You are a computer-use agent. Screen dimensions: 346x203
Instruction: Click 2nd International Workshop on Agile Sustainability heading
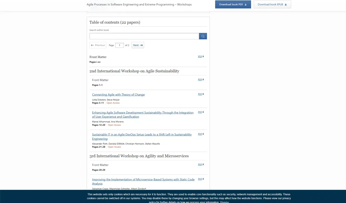pyautogui.click(x=134, y=71)
